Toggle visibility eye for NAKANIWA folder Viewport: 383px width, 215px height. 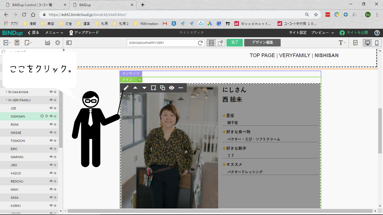[x=51, y=92]
